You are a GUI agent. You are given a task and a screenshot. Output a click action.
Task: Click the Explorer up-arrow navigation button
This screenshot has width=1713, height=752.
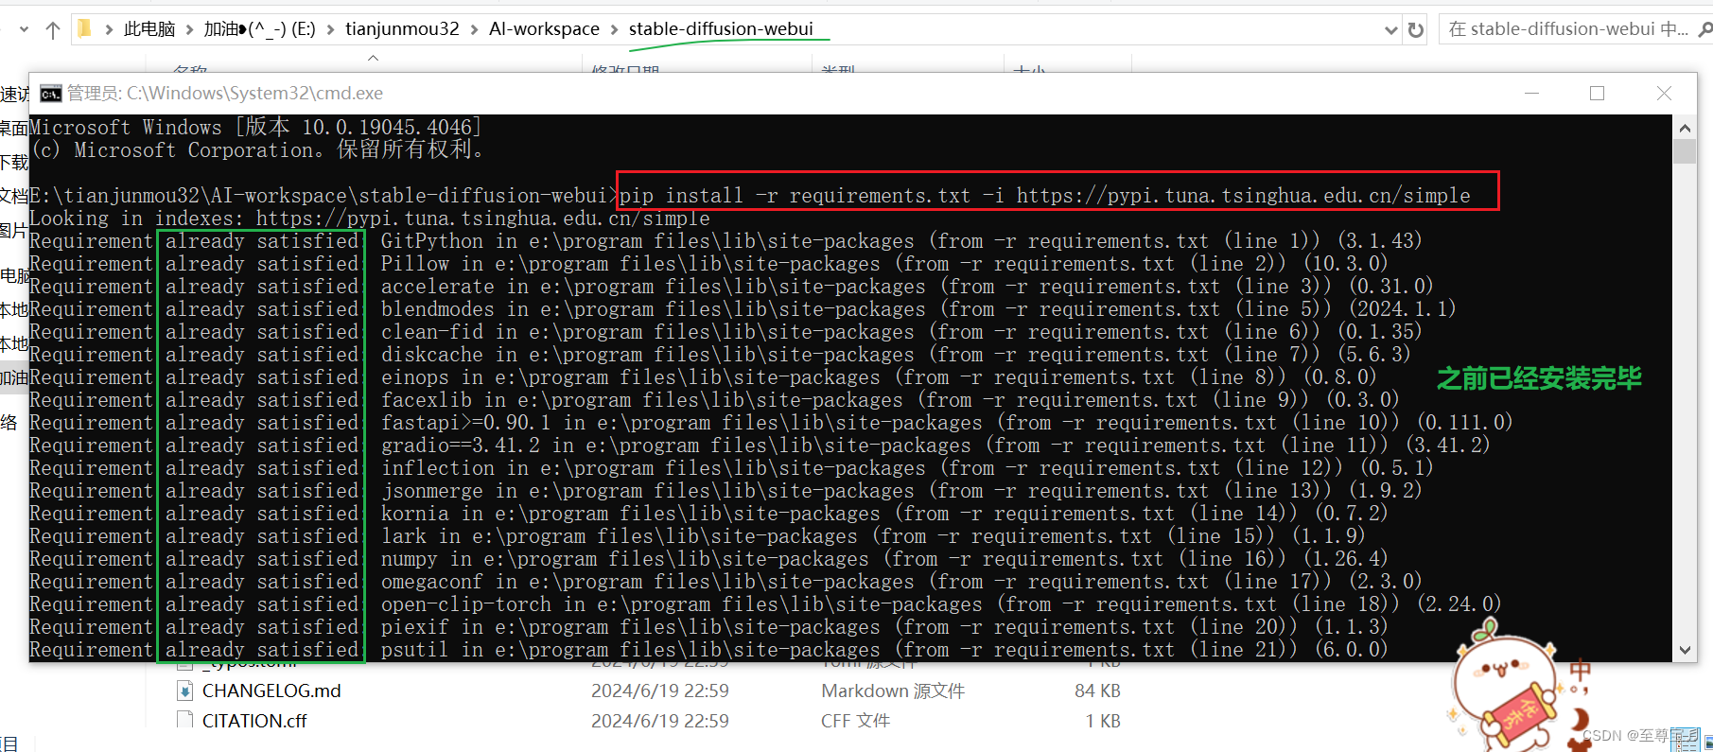click(x=53, y=29)
